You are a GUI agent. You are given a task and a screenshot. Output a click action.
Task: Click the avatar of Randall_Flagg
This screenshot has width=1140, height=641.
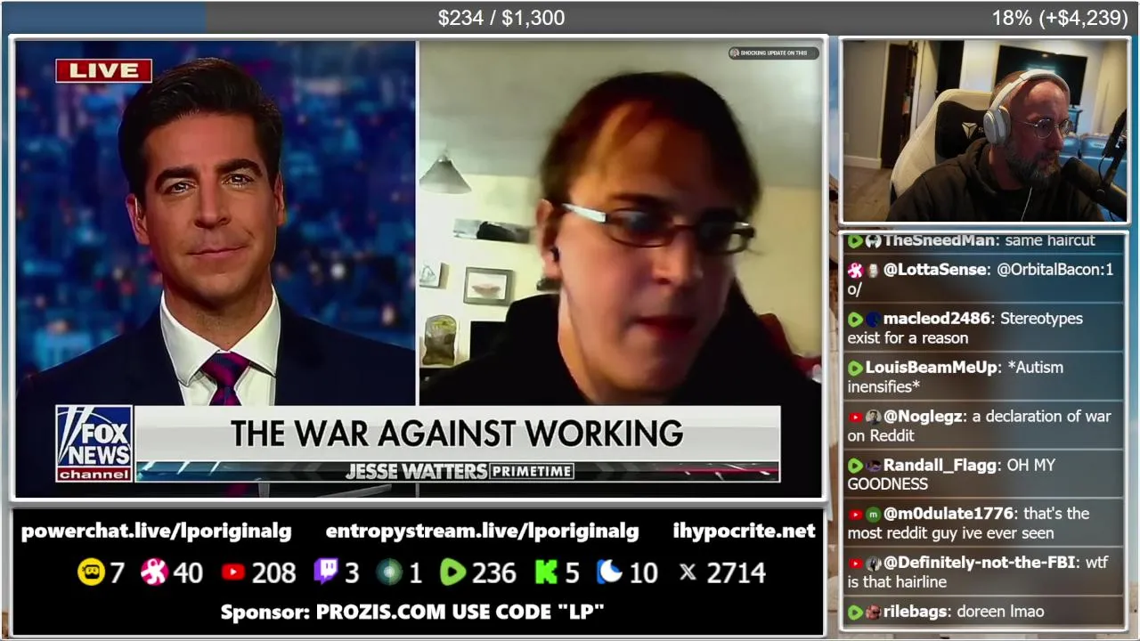[873, 466]
